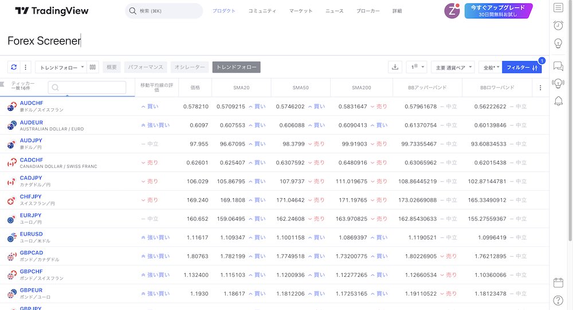
Task: Select the dark トレンドフォロー tab
Action: click(237, 67)
